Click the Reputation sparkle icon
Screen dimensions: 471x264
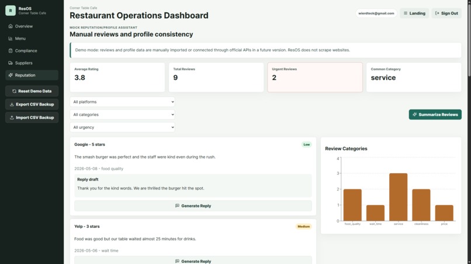pyautogui.click(x=11, y=75)
